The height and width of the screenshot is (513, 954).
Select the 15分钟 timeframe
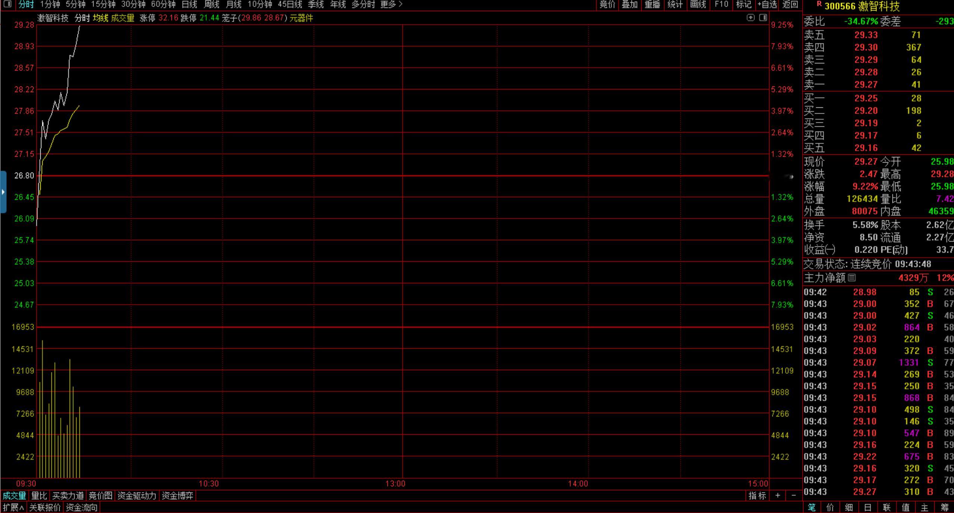coord(103,4)
